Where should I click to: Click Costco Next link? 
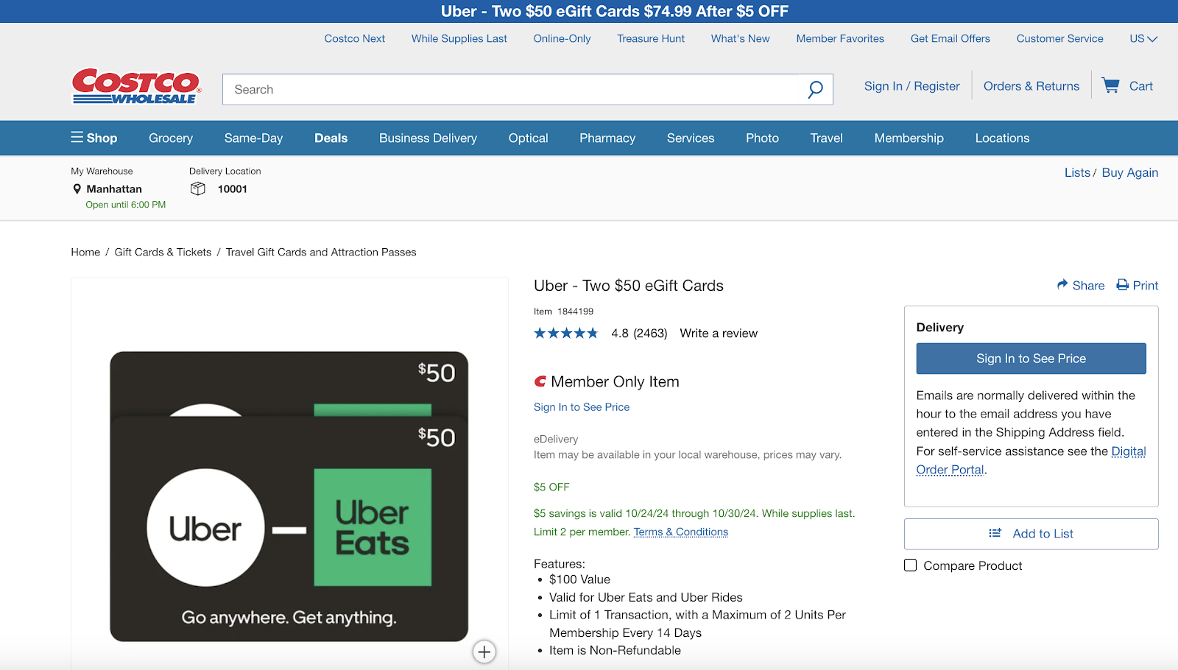[354, 38]
